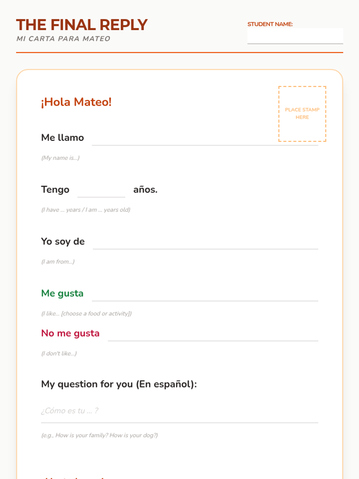Click the ¡Hola Mateo! greeting heading

coord(76,102)
